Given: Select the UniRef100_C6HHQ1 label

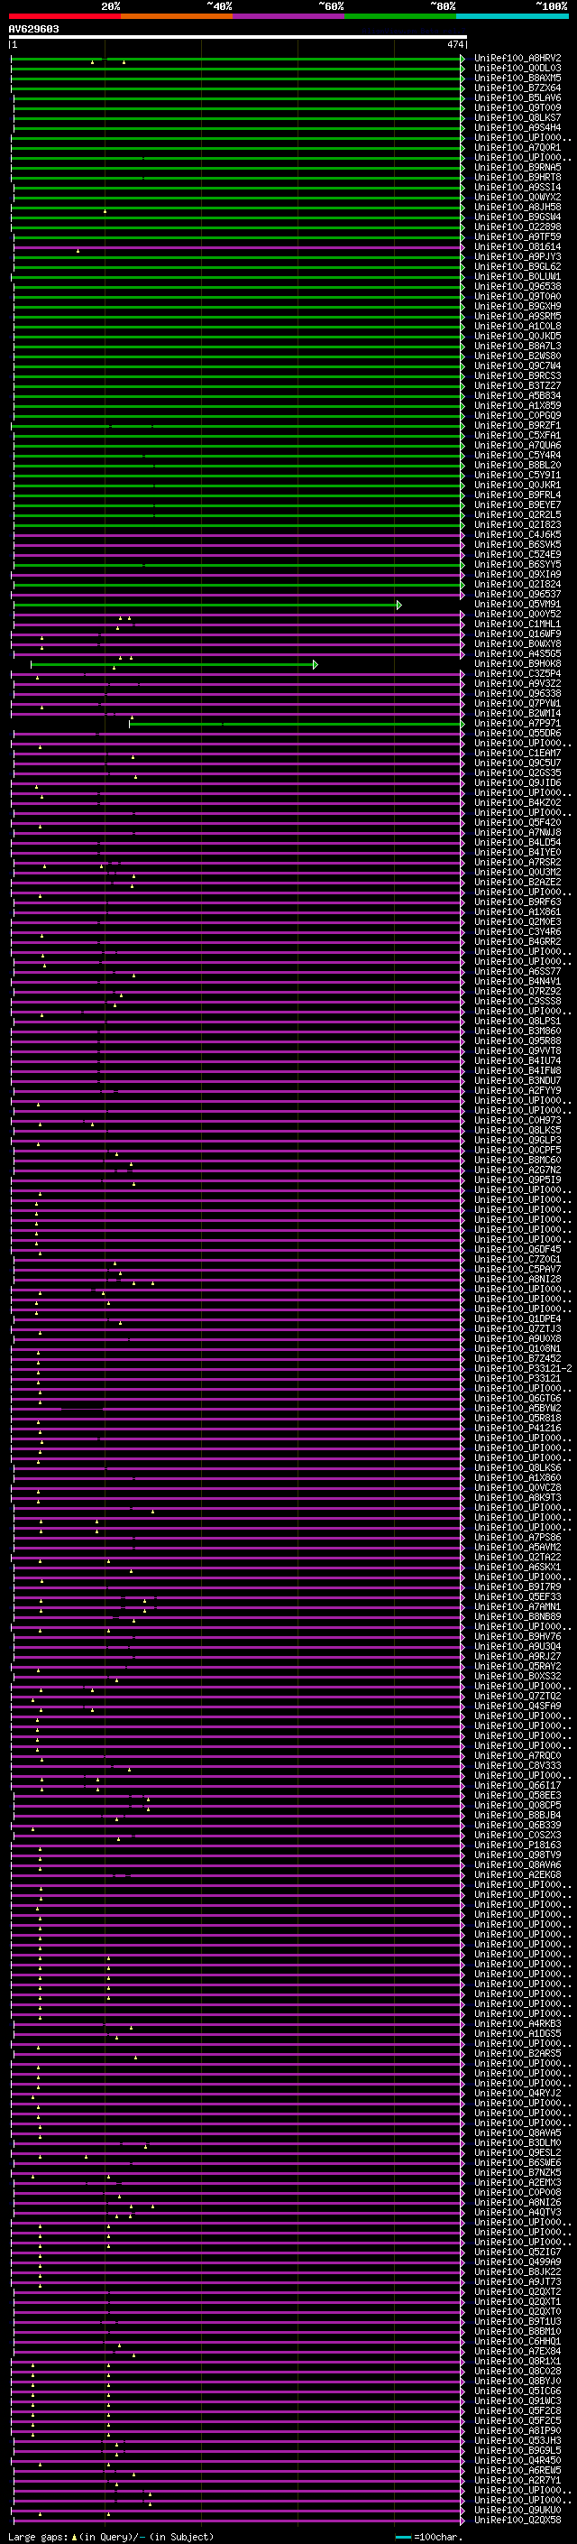Looking at the screenshot, I should pos(517,2342).
